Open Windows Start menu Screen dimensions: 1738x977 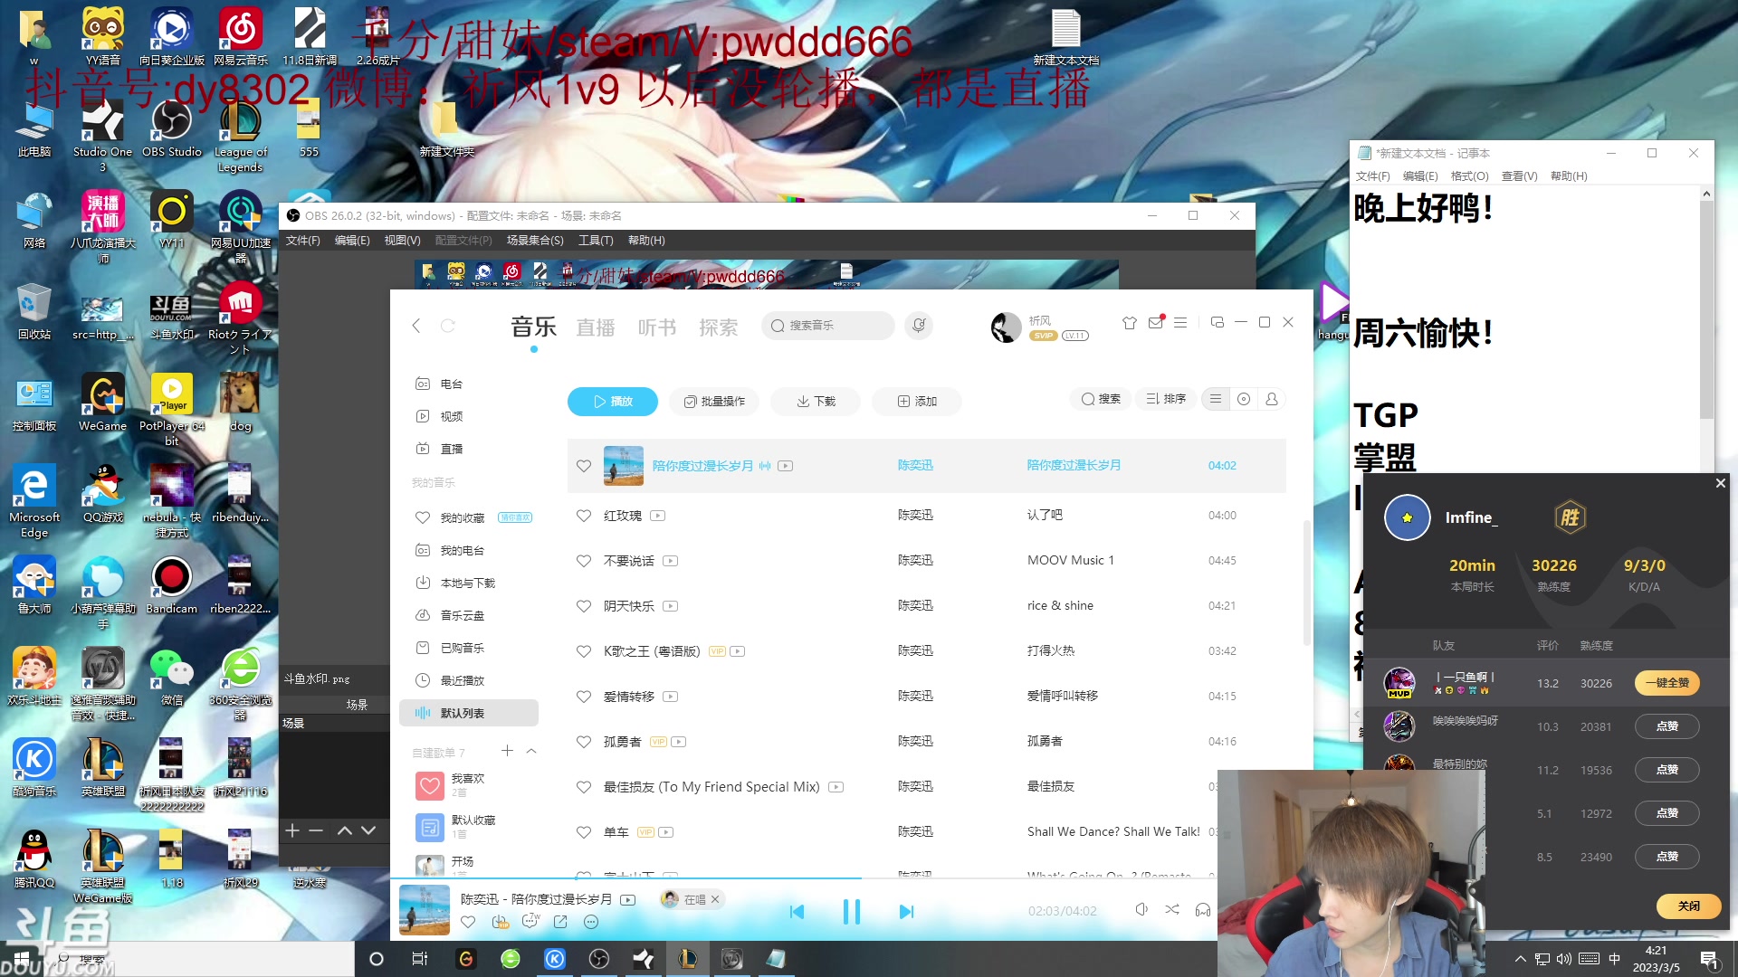tap(21, 959)
